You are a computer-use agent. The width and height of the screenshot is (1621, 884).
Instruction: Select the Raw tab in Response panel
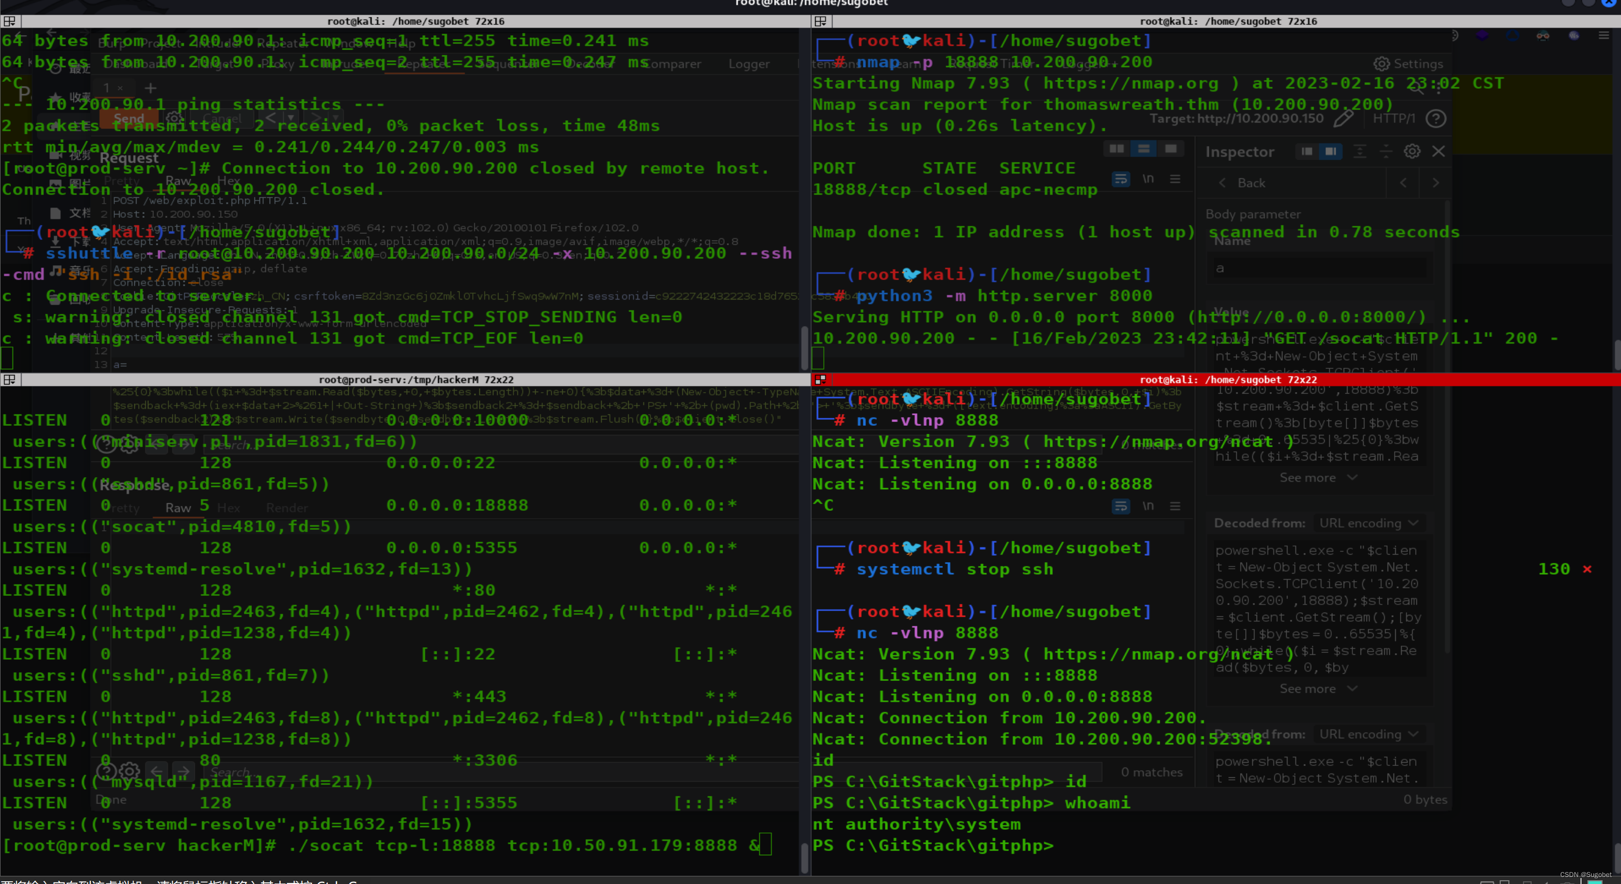(178, 508)
